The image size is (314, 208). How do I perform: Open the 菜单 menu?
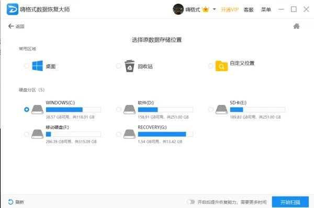coord(266,9)
